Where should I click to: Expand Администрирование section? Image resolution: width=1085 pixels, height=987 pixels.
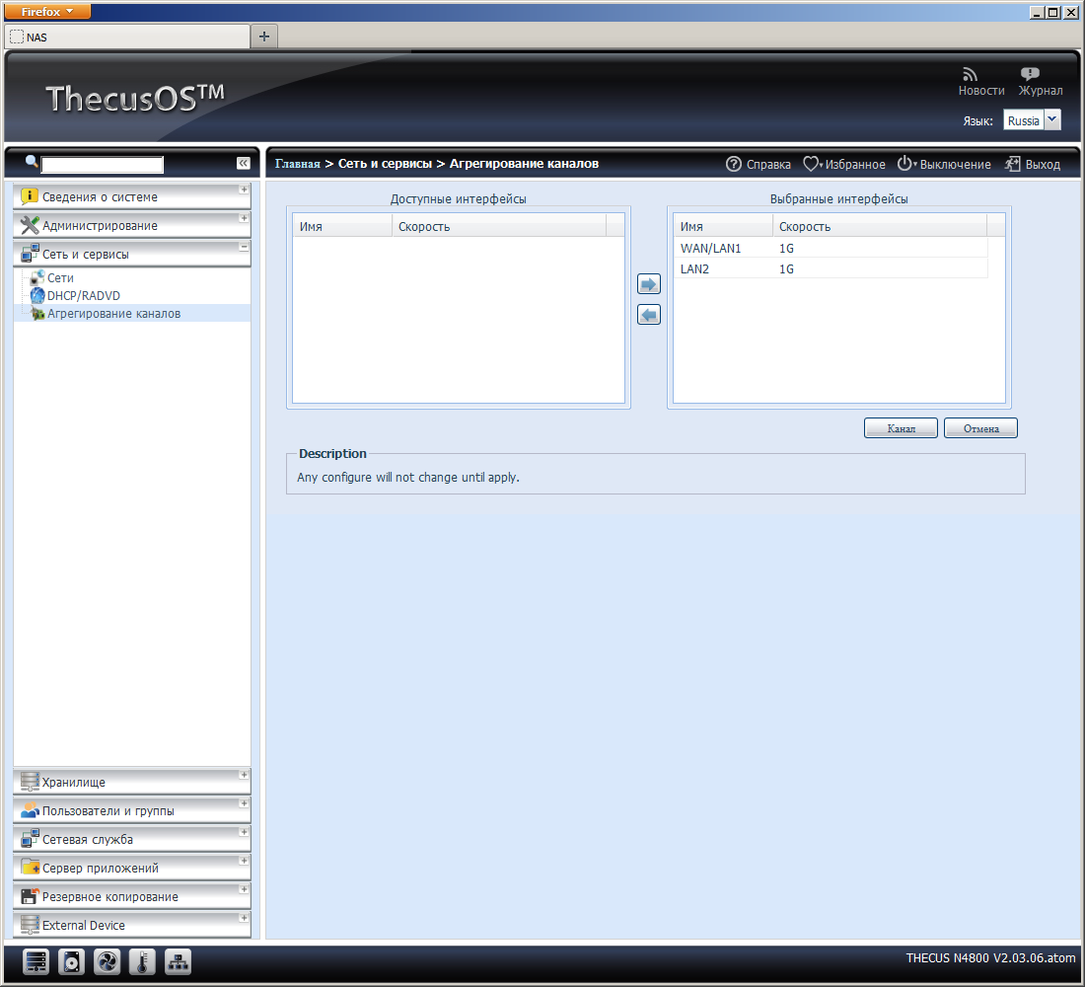[x=132, y=225]
